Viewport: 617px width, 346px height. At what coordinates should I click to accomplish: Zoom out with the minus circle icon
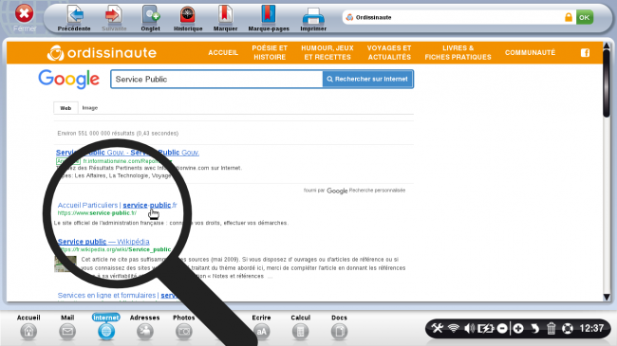pyautogui.click(x=502, y=328)
